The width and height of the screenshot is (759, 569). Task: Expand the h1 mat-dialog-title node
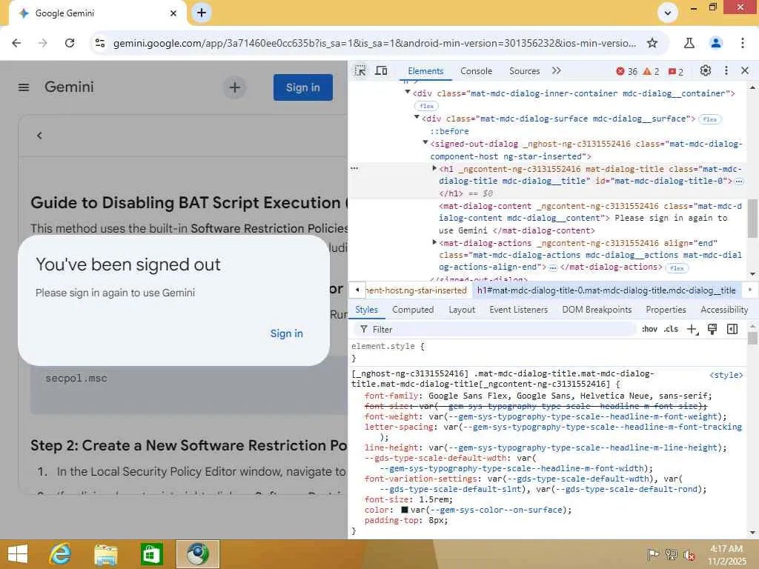pyautogui.click(x=434, y=168)
